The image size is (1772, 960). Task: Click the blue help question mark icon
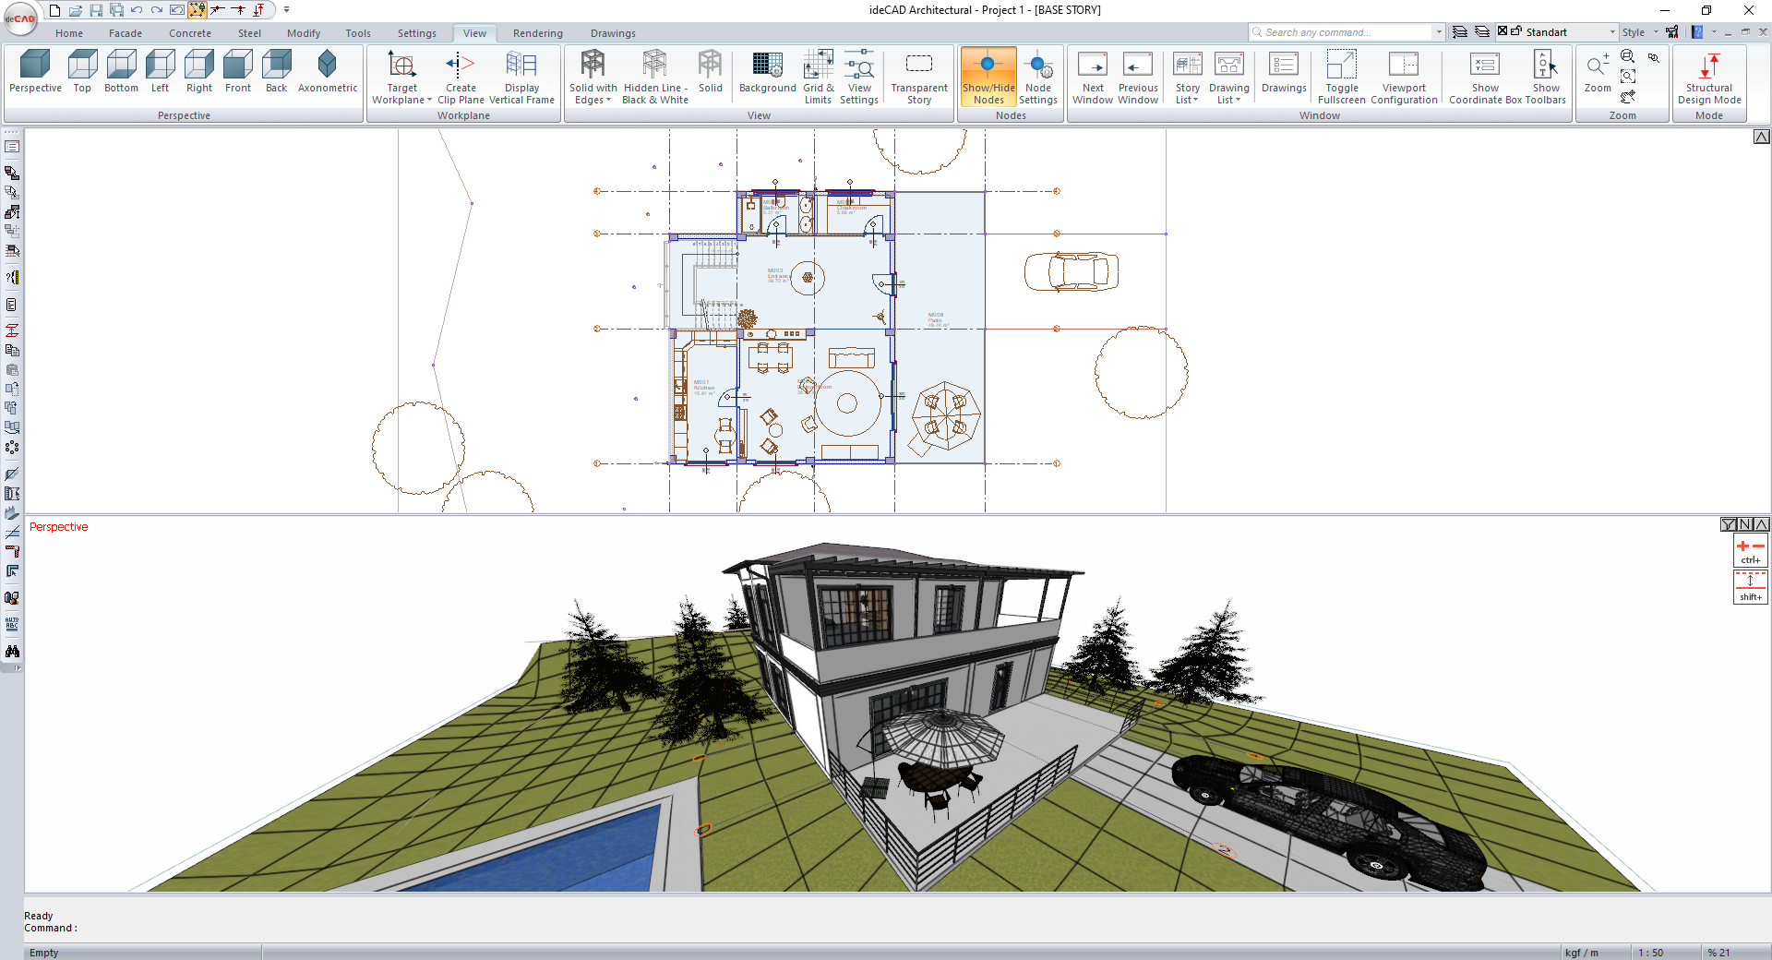[1697, 31]
